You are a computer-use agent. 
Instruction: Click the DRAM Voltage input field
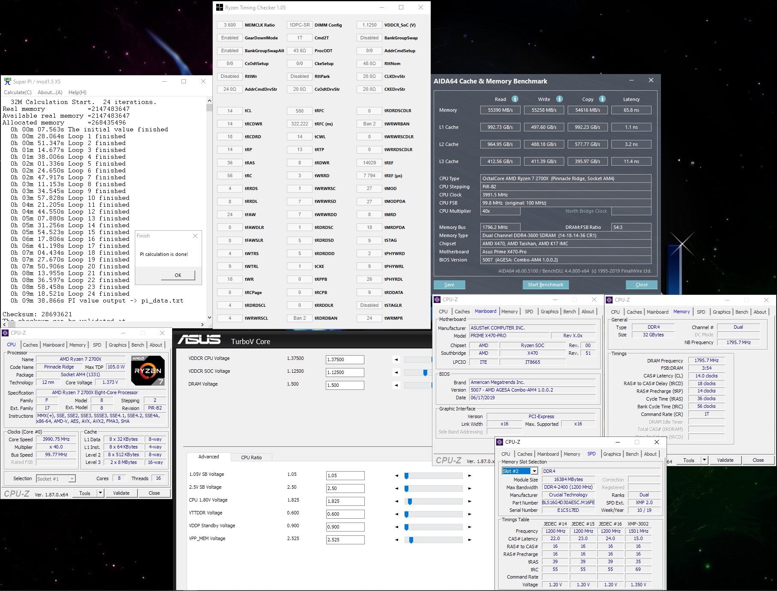tap(345, 385)
